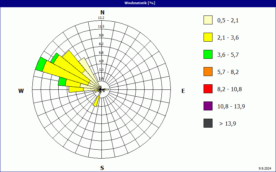The width and height of the screenshot is (276, 172).
Task: Click the radial axis value 11,5
Action: click(x=101, y=26)
